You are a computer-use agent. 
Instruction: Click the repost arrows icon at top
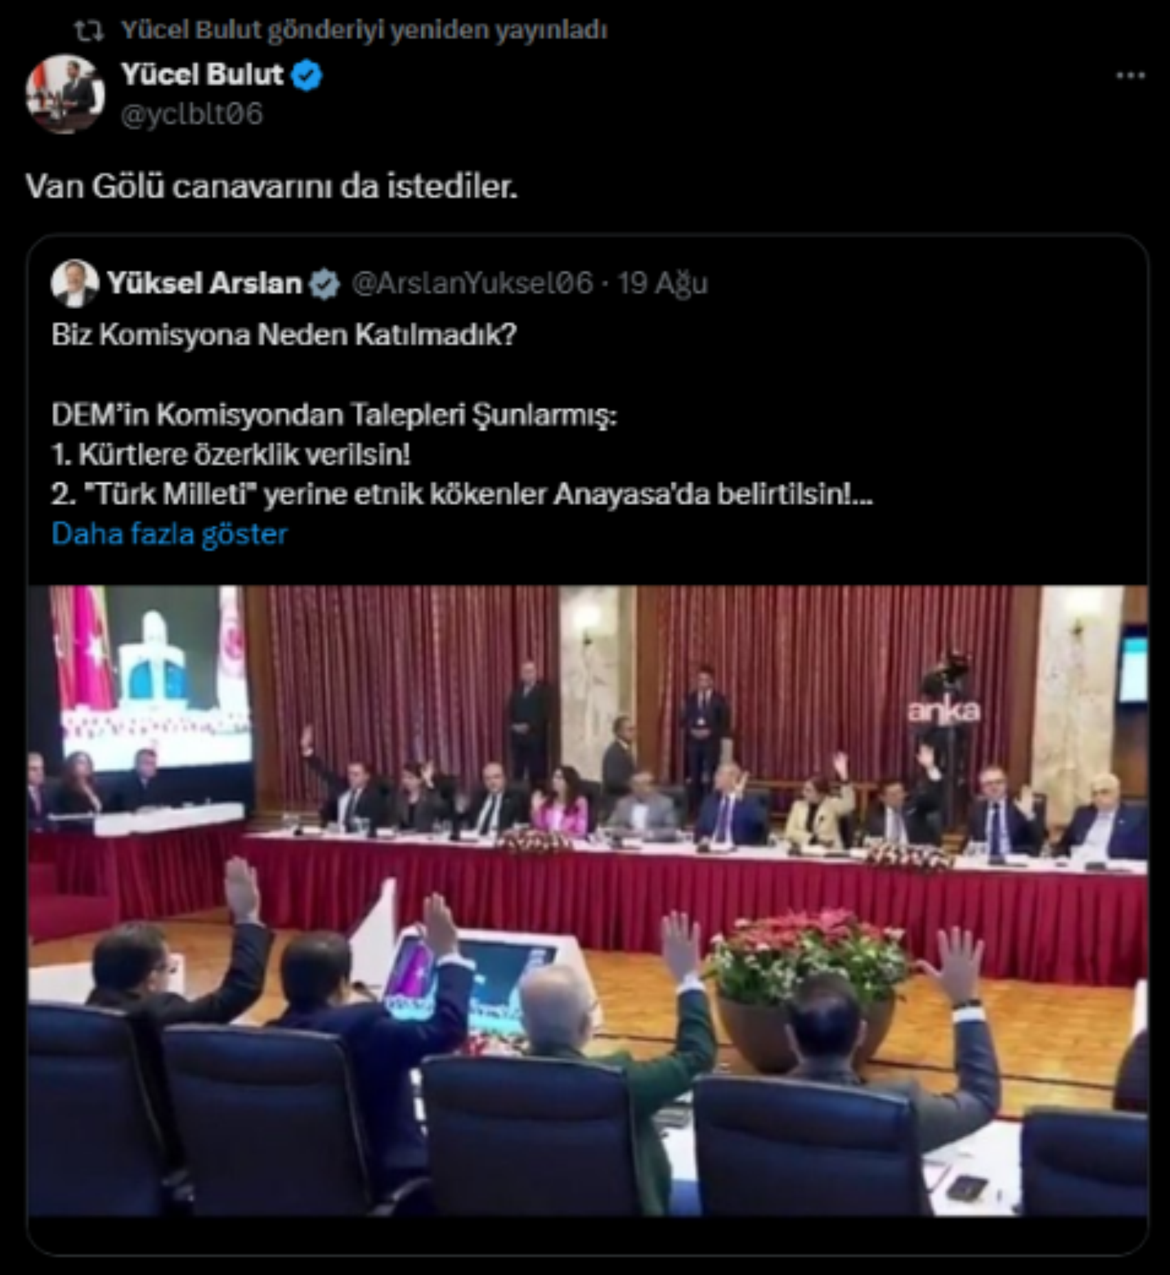89,30
